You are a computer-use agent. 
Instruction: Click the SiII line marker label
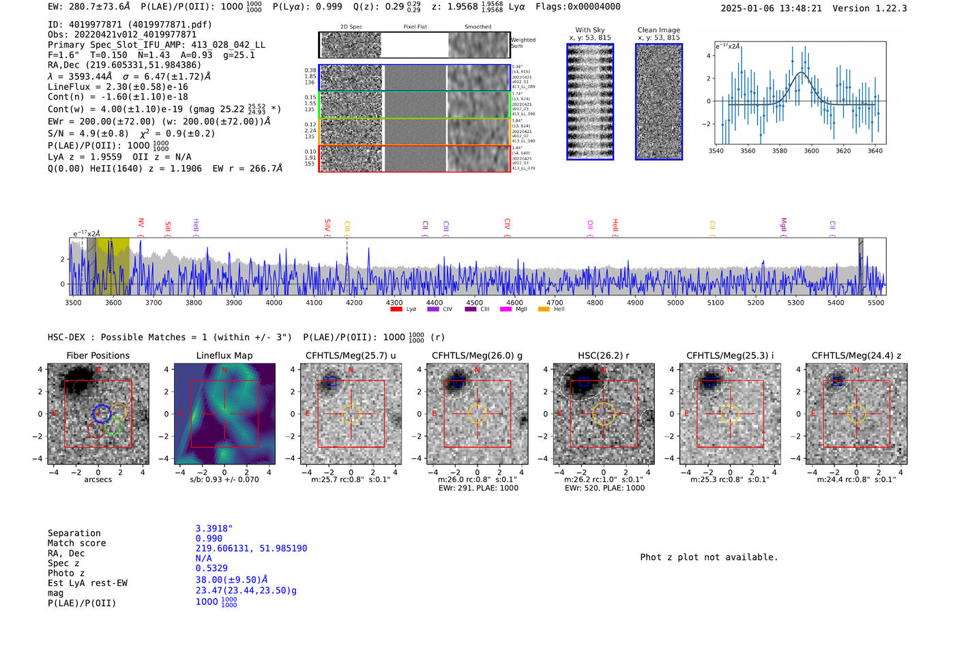pyautogui.click(x=168, y=227)
